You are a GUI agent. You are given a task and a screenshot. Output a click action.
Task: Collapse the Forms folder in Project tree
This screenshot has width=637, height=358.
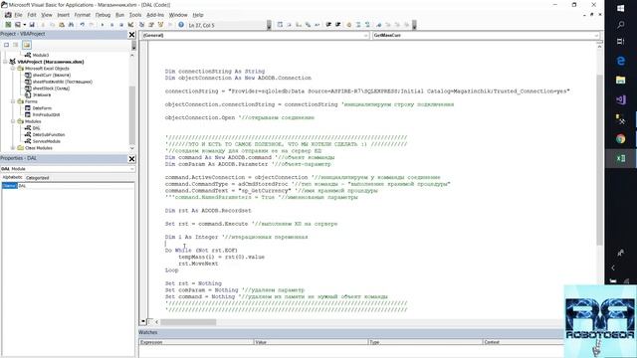click(x=13, y=101)
